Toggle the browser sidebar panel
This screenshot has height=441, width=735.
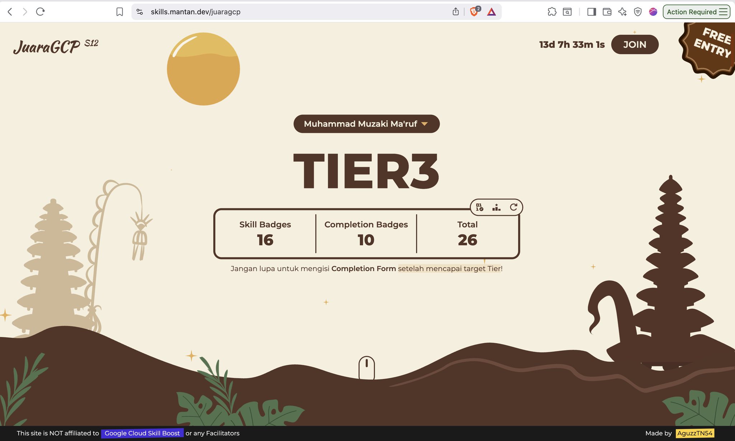(x=591, y=12)
